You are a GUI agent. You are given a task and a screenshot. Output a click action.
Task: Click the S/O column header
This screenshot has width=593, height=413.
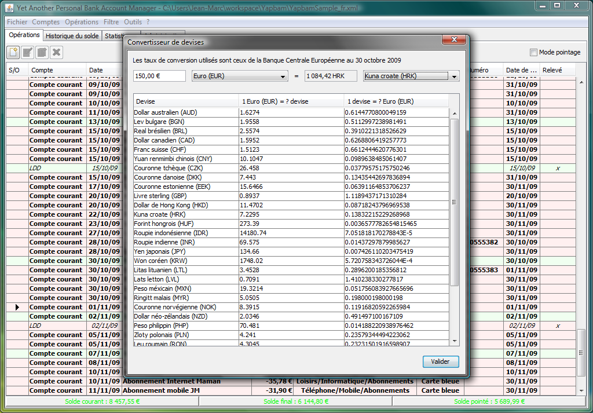coord(17,70)
